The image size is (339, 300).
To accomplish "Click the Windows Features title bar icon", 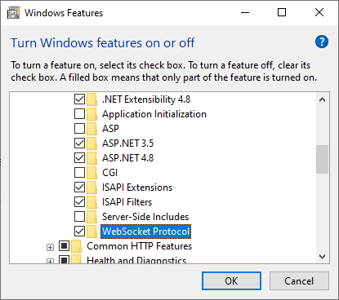I will [14, 13].
